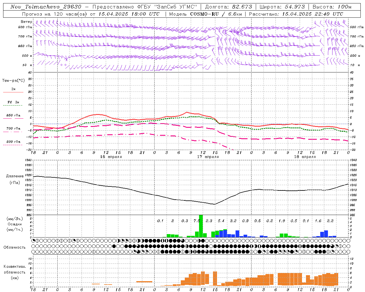
Task: Click the "Td 2м" dew point legend entry
Action: tap(13, 102)
